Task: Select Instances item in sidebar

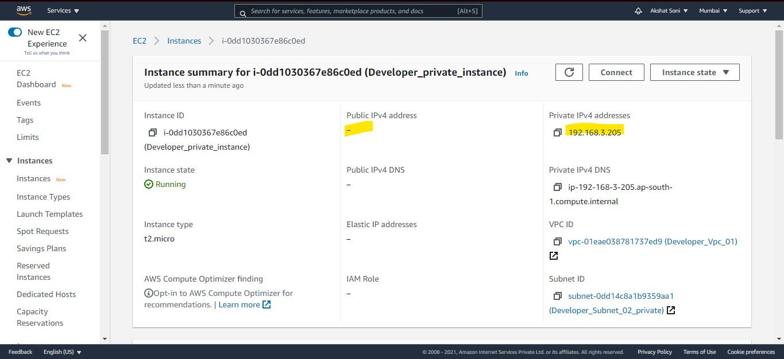Action: coord(33,178)
